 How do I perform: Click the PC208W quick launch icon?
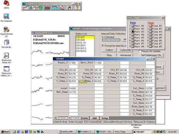pos(39,132)
